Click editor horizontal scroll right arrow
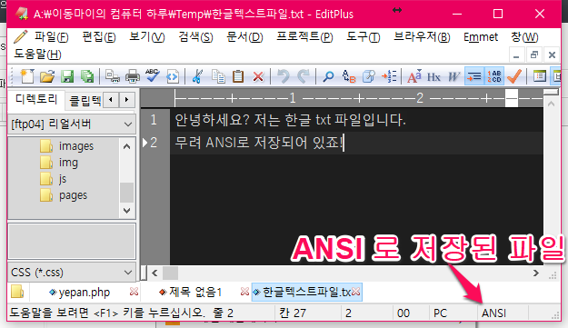 pyautogui.click(x=536, y=273)
